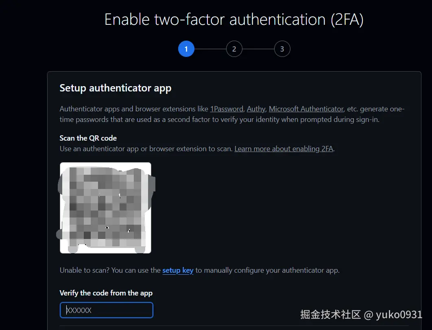Image resolution: width=432 pixels, height=330 pixels.
Task: Click the Verify the code from the app label
Action: click(106, 293)
